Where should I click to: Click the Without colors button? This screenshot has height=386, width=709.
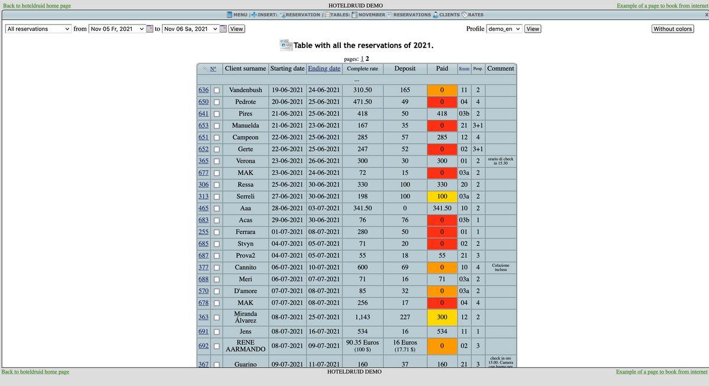[x=672, y=28]
